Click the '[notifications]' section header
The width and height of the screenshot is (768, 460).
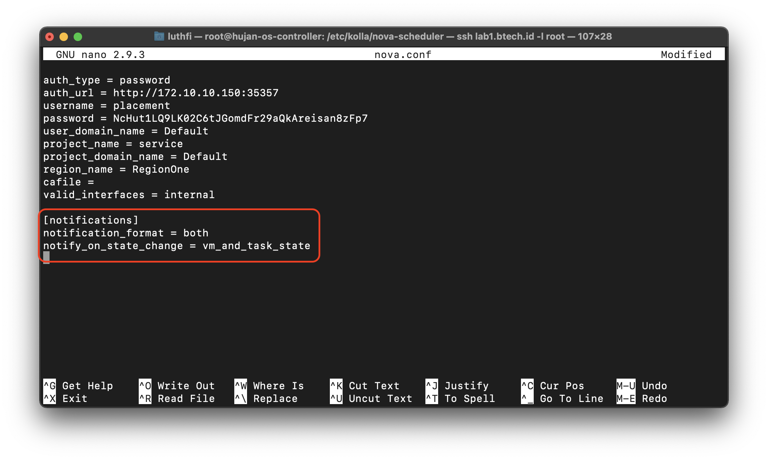tap(91, 220)
